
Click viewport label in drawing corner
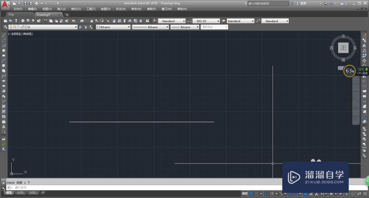coord(20,34)
